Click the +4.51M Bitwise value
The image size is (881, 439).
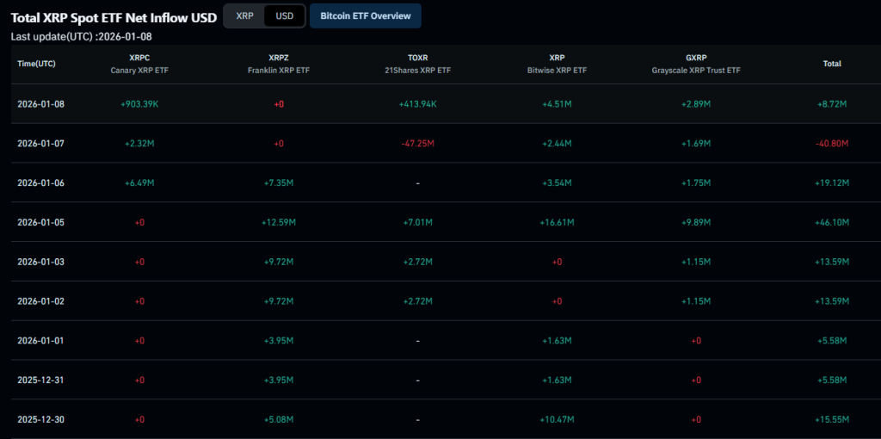pyautogui.click(x=557, y=104)
